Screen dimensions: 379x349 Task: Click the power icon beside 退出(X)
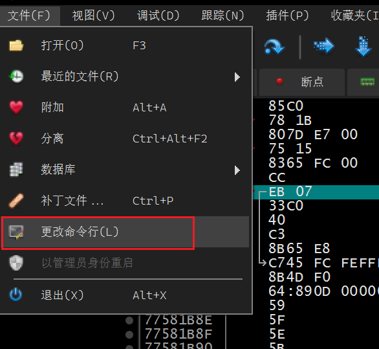16,295
